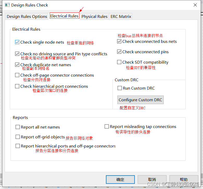Image resolution: width=203 pixels, height=189 pixels.
Task: Click the 确定 (OK) button
Action: (x=120, y=180)
